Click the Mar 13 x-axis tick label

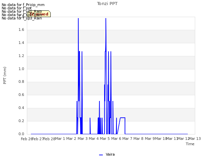195,139
